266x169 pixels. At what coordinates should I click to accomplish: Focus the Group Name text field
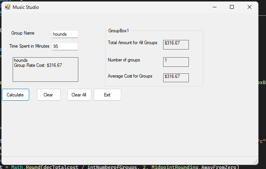point(65,34)
